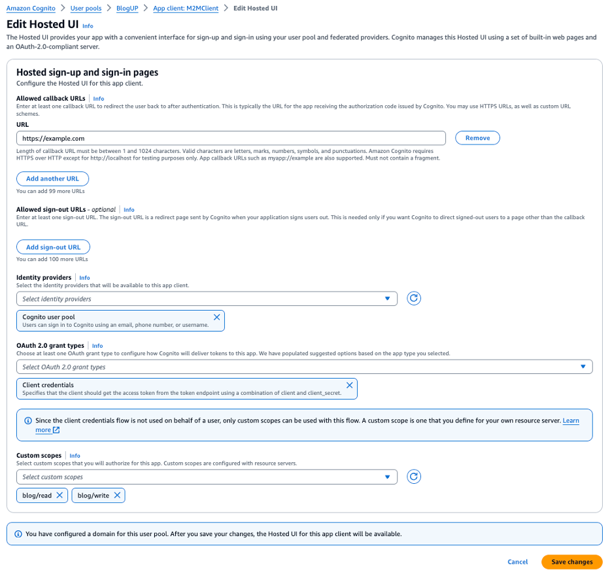Open the BlogUP user pool breadcrumb link
The height and width of the screenshot is (578, 612).
(127, 8)
